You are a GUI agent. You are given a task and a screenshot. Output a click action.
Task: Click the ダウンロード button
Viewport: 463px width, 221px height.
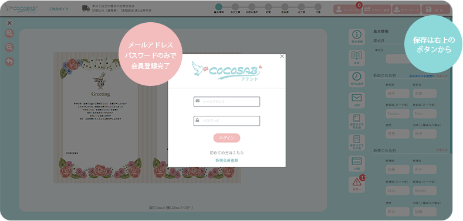(407, 9)
